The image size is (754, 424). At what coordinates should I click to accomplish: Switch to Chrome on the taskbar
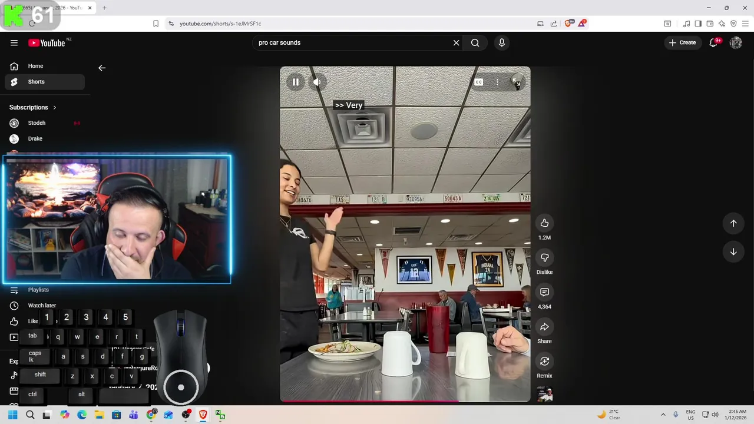pyautogui.click(x=151, y=415)
